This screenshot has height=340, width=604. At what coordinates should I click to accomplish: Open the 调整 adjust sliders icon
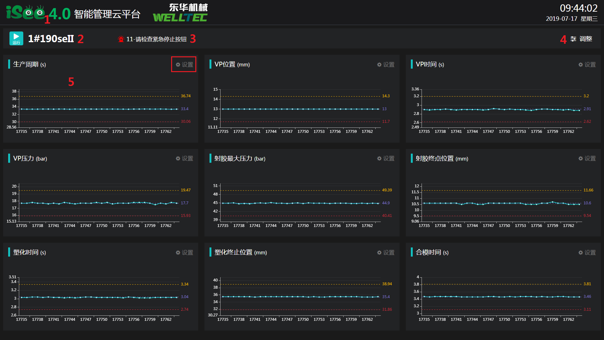click(573, 39)
